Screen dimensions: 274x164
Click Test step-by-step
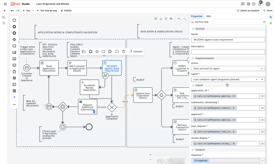pos(47,11)
